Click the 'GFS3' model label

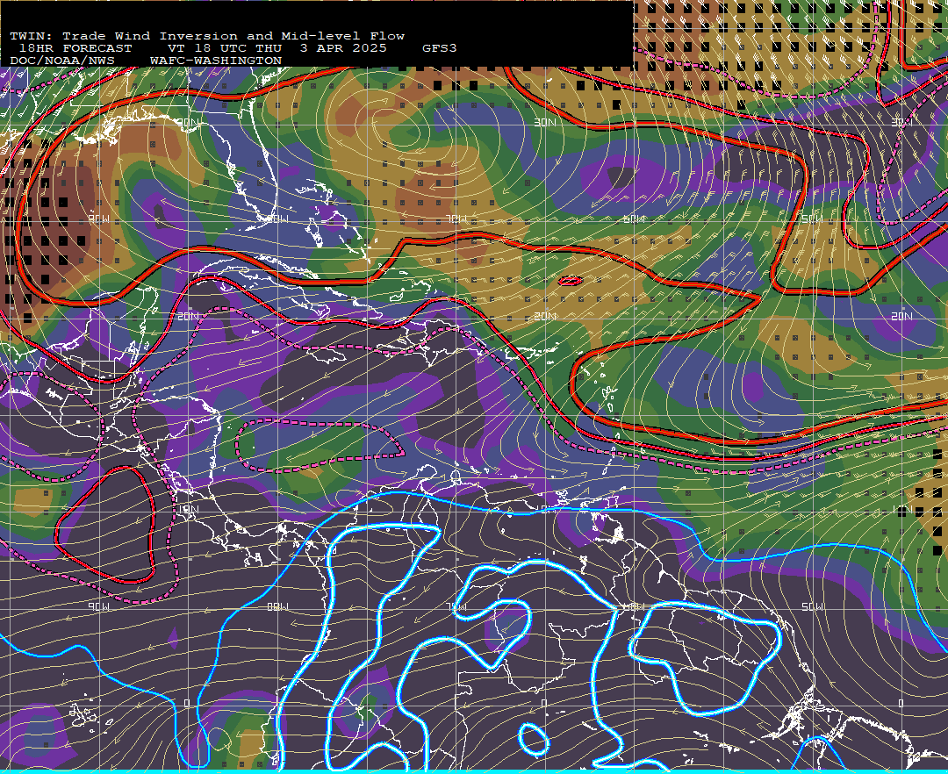point(439,48)
